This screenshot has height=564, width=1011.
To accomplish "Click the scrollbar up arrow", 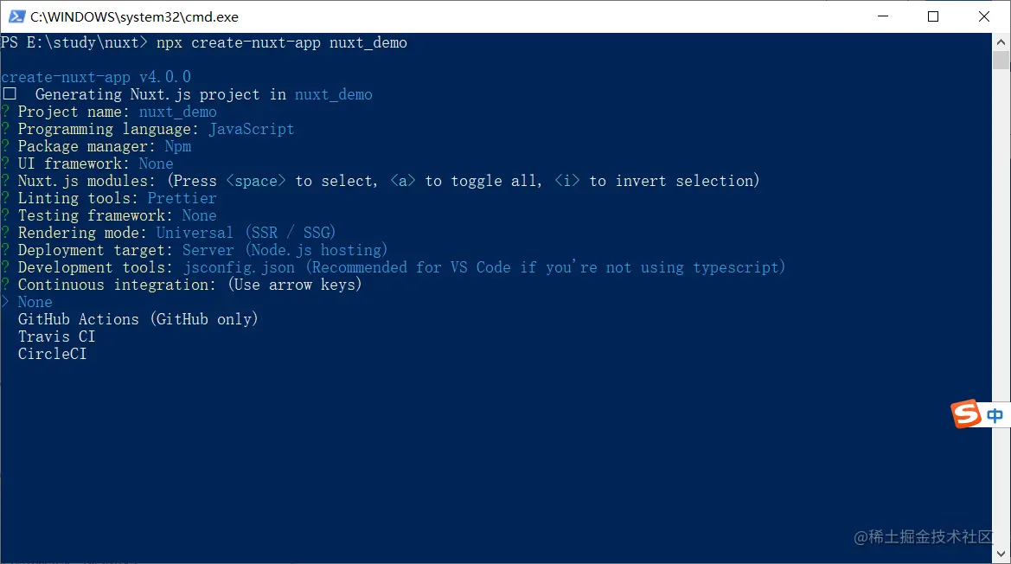I will pos(1001,42).
